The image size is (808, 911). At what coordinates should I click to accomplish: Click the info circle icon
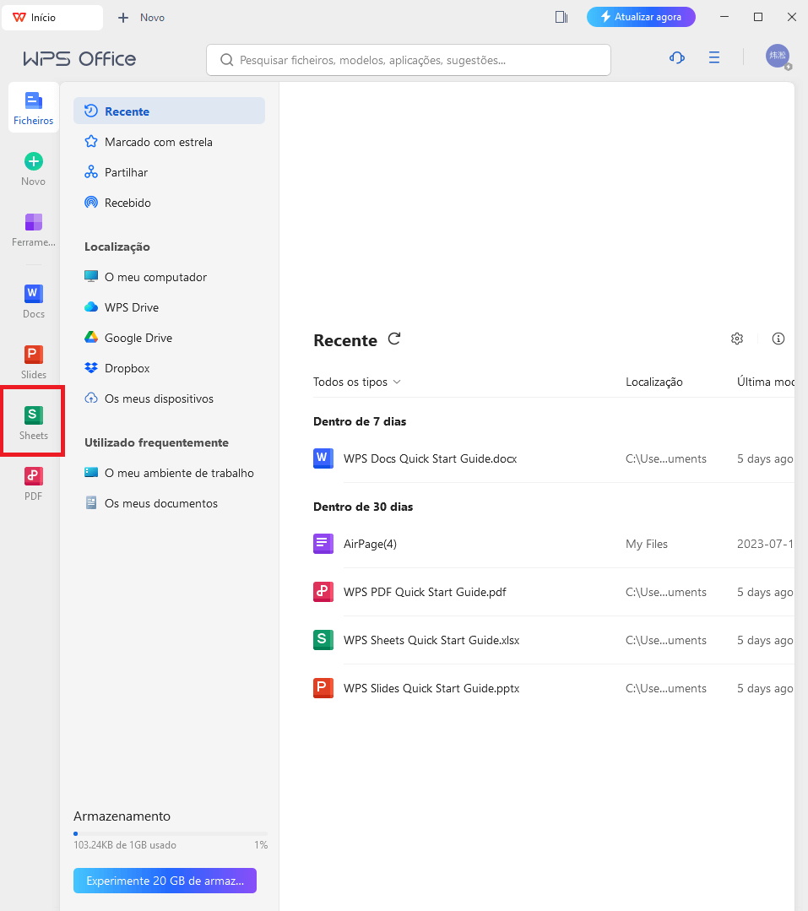point(778,339)
